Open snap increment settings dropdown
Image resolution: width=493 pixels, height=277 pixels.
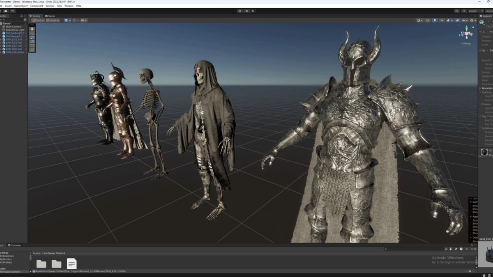tap(84, 20)
